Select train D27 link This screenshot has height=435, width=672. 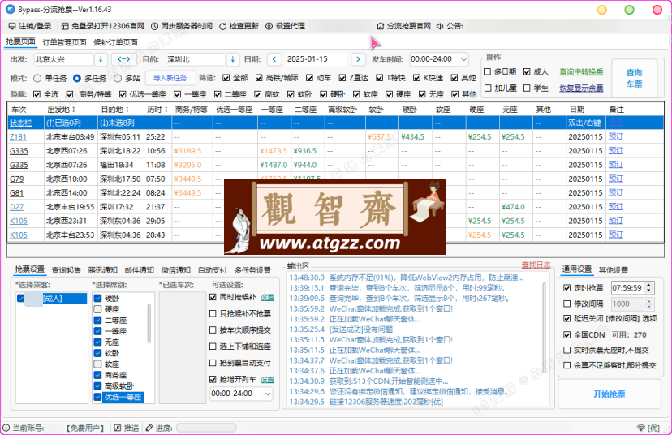pyautogui.click(x=17, y=207)
